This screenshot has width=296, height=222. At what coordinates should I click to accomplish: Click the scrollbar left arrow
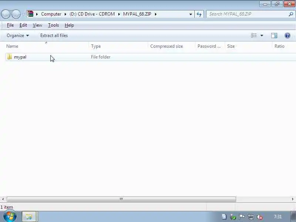pyautogui.click(x=3, y=199)
